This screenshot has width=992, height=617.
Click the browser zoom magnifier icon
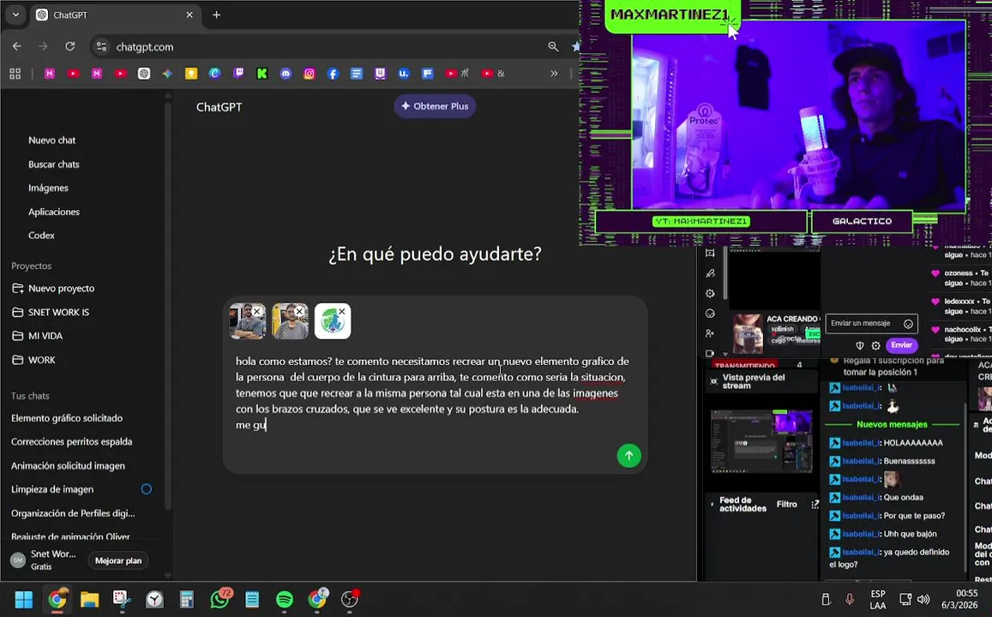(x=554, y=47)
